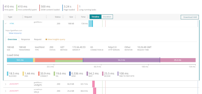Click the BLOCKED legend color marker
The width and height of the screenshot is (202, 94).
(x=8, y=74)
